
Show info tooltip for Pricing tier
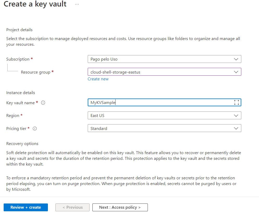35,128
